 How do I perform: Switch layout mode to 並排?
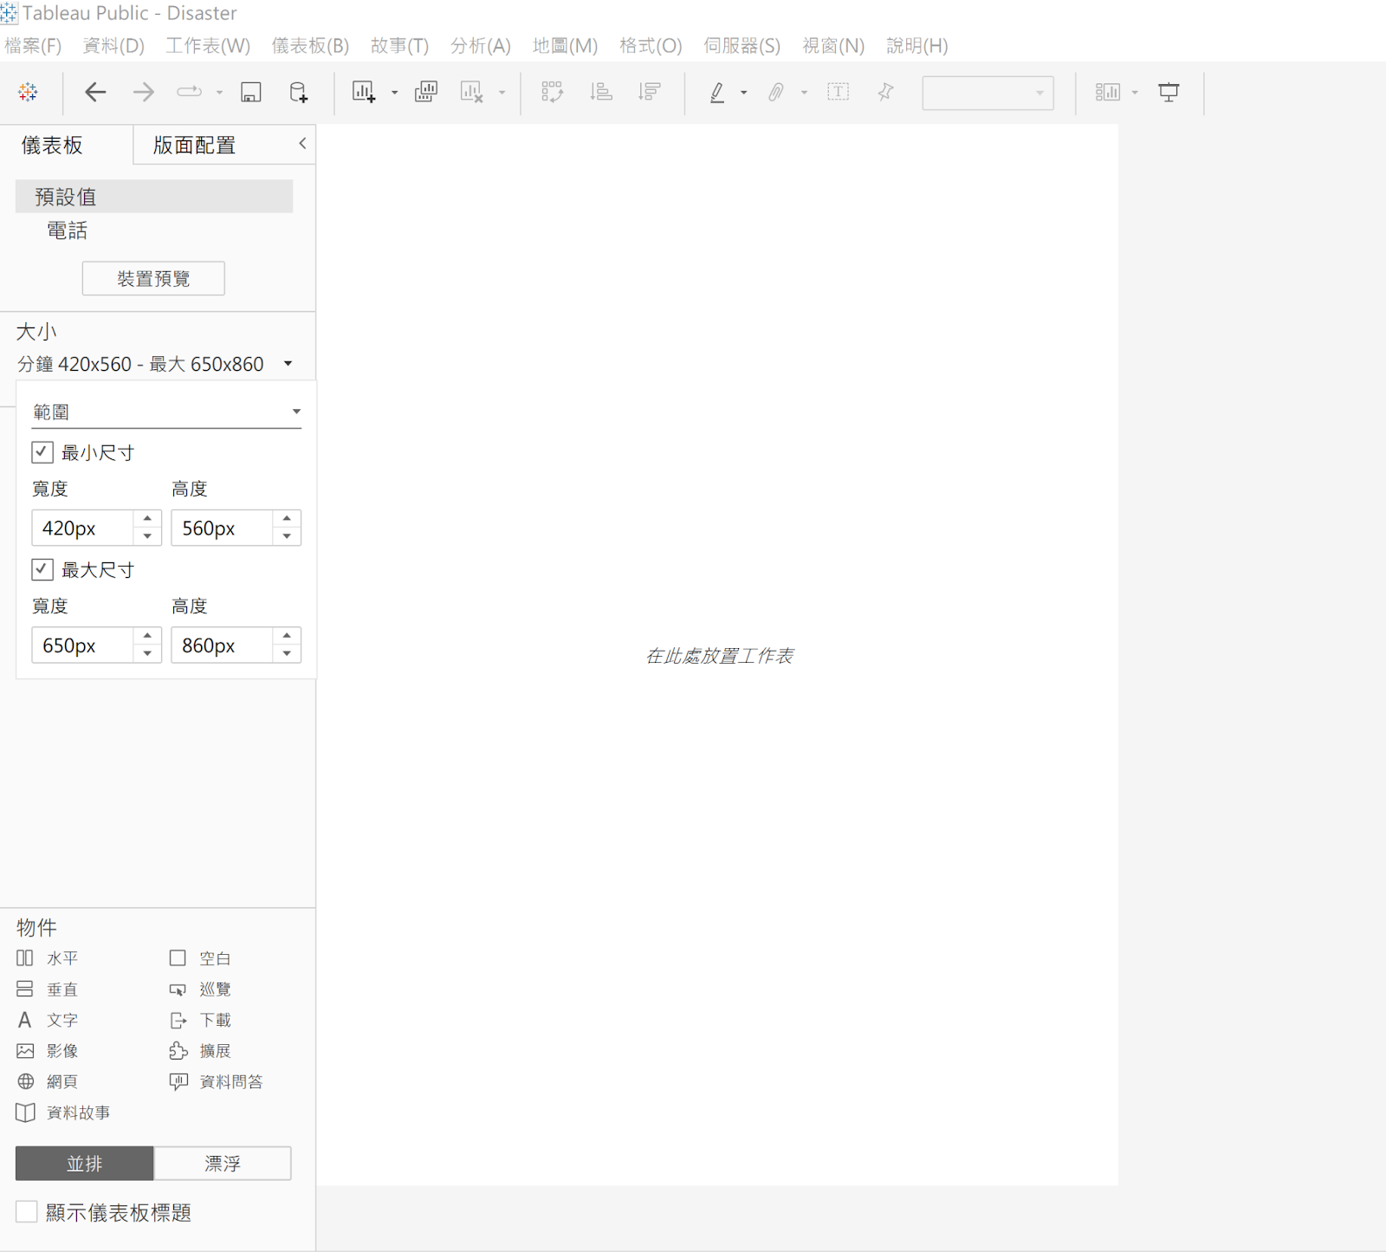[x=85, y=1164]
